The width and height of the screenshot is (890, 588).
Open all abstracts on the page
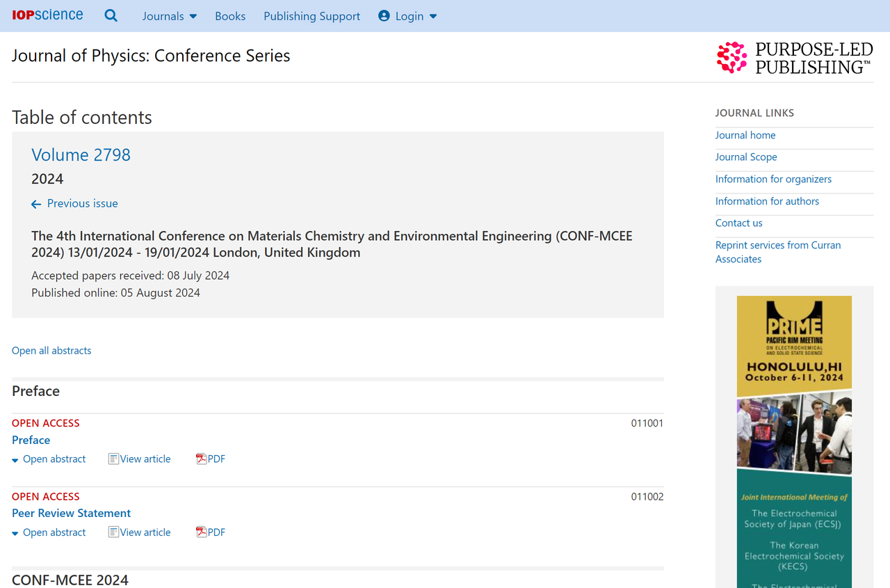point(51,350)
